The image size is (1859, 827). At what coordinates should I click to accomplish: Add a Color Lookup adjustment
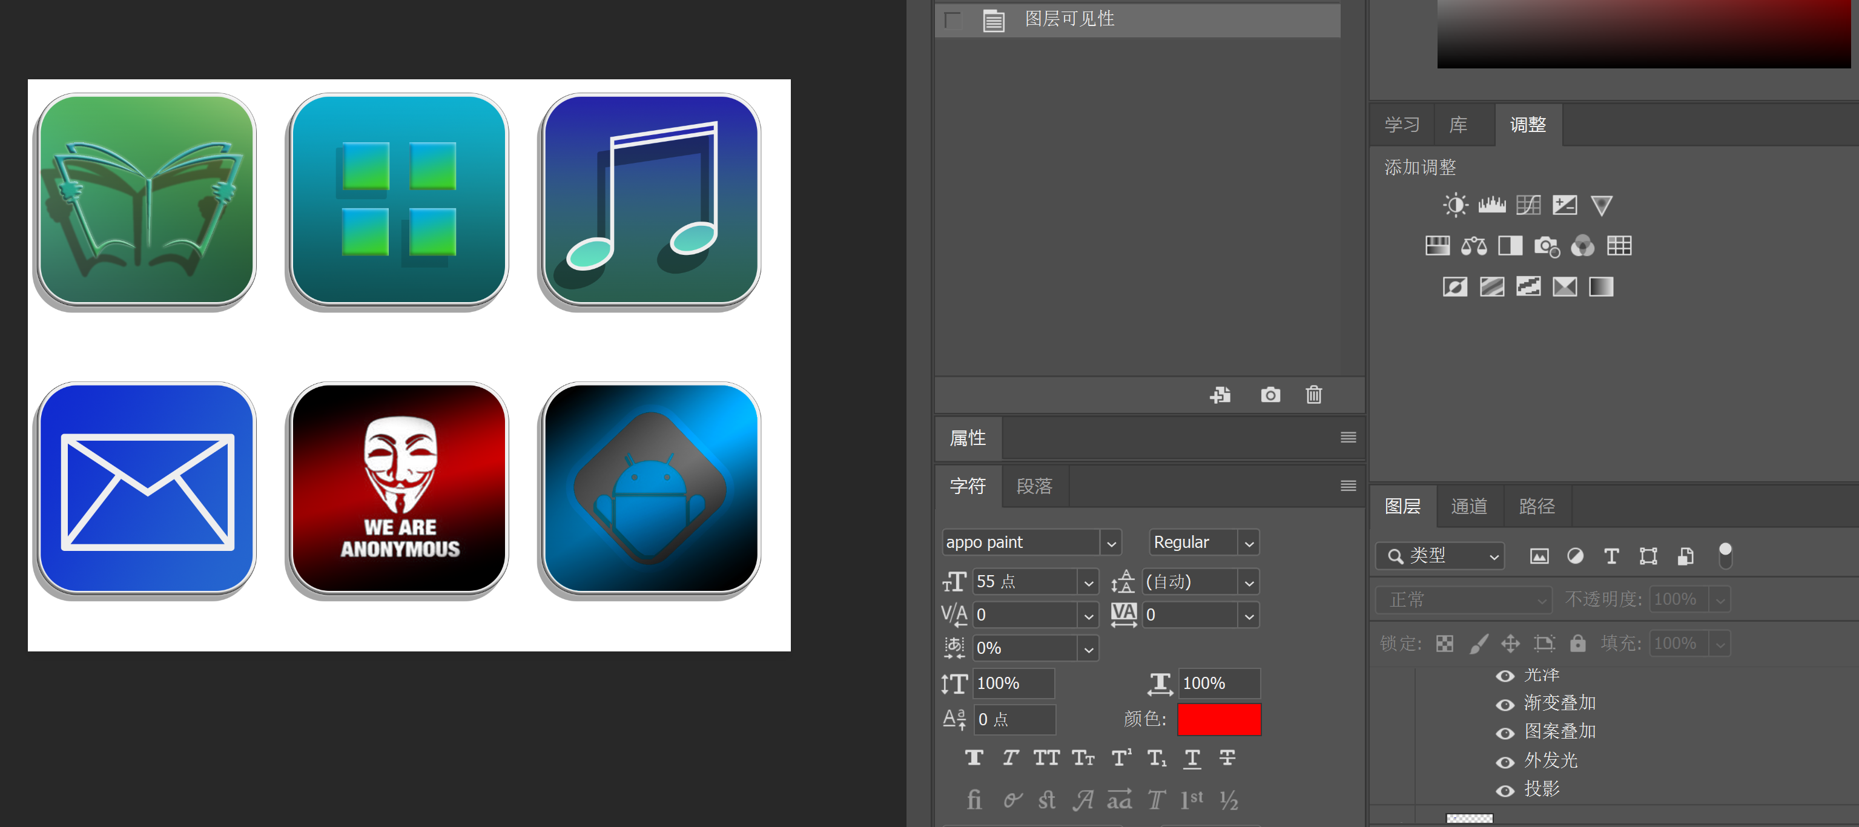(x=1619, y=246)
